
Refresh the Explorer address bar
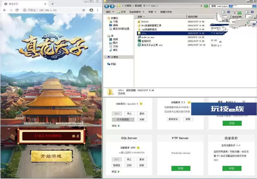coord(206,6)
